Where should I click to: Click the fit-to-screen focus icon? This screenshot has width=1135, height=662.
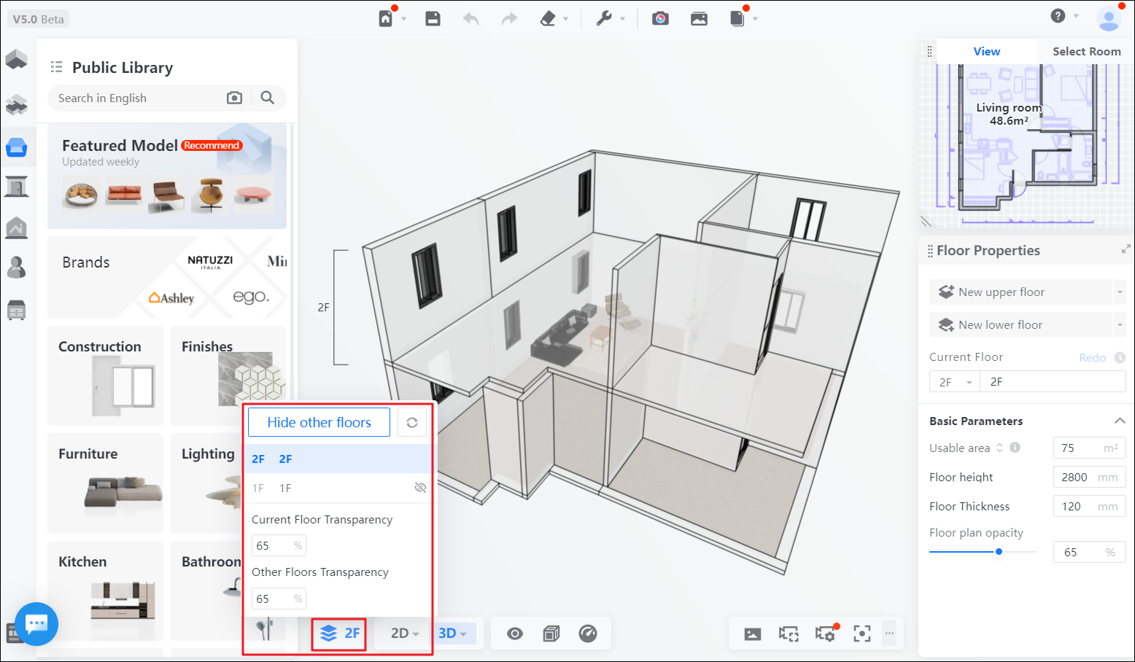pyautogui.click(x=861, y=634)
